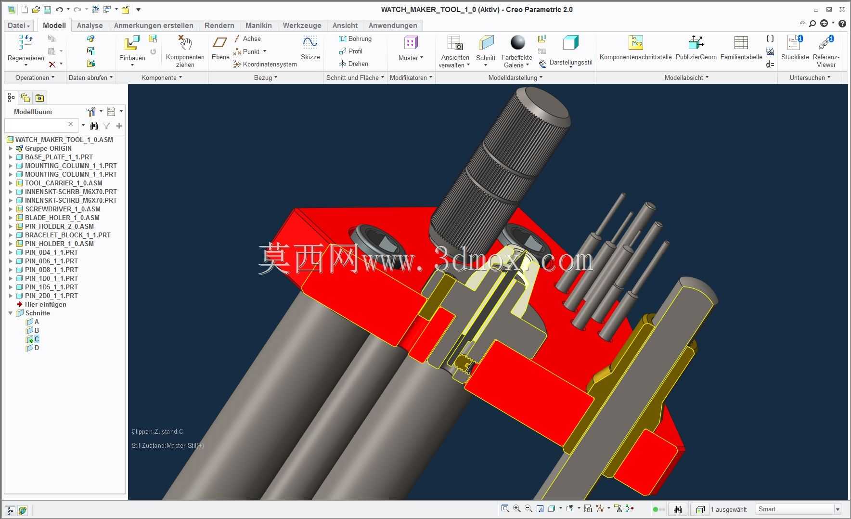Expand the Daten abrufen group dropdown

(x=90, y=78)
